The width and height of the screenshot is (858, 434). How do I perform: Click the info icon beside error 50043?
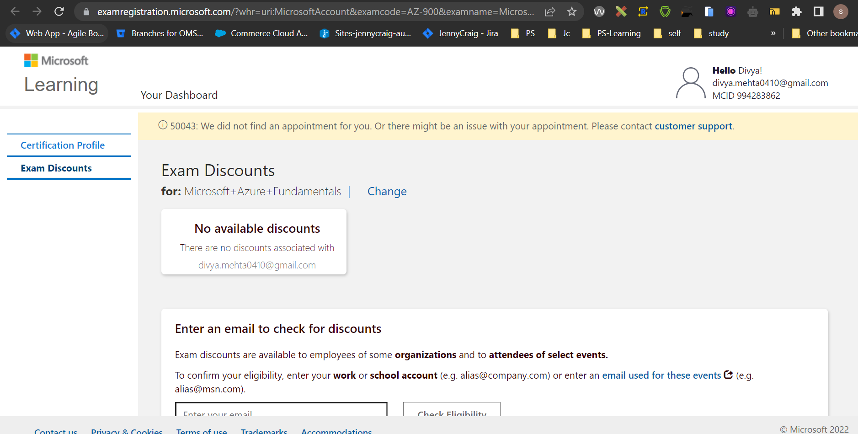pos(163,125)
